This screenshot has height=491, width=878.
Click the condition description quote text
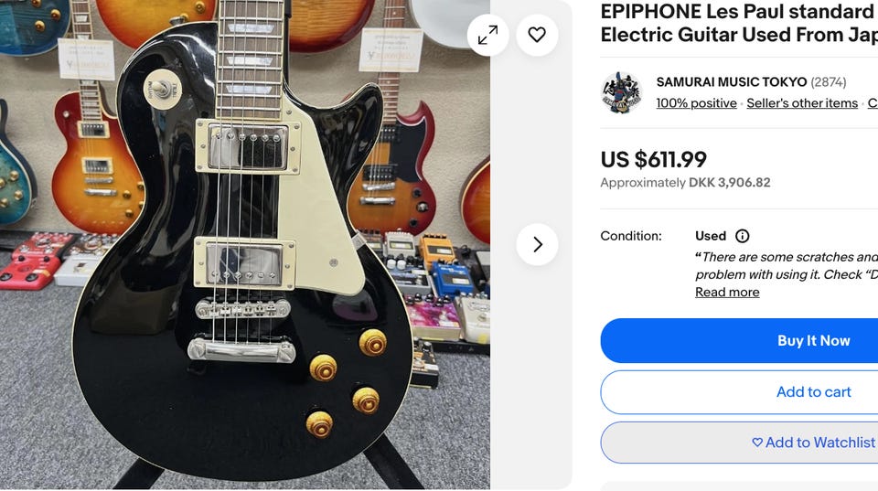[x=787, y=265]
